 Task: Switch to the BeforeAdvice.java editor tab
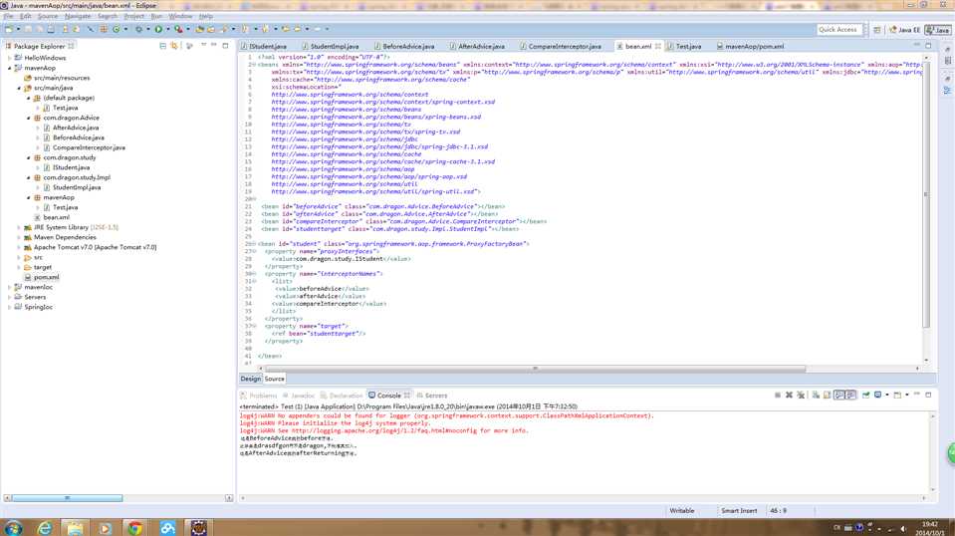[x=404, y=46]
